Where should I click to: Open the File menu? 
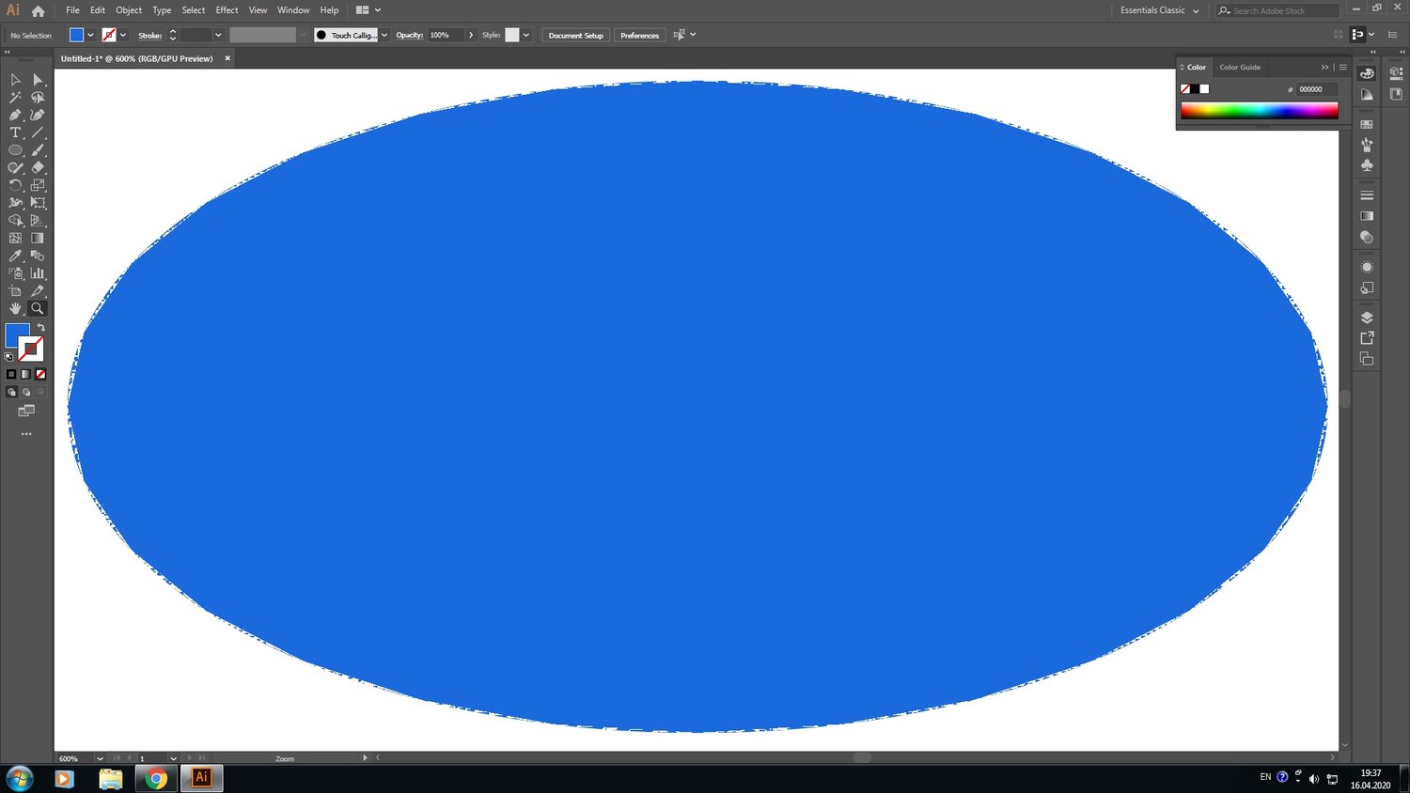click(72, 10)
